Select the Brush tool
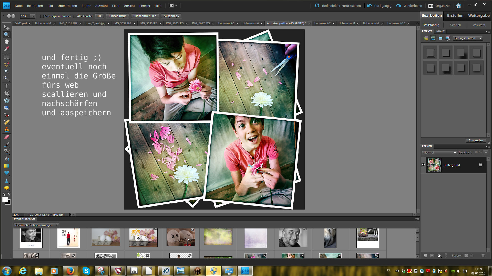Image resolution: width=492 pixels, height=276 pixels. pos(7,144)
